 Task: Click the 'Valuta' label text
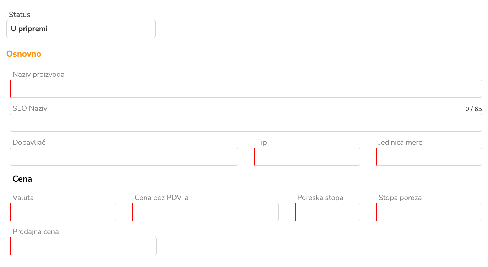click(23, 198)
